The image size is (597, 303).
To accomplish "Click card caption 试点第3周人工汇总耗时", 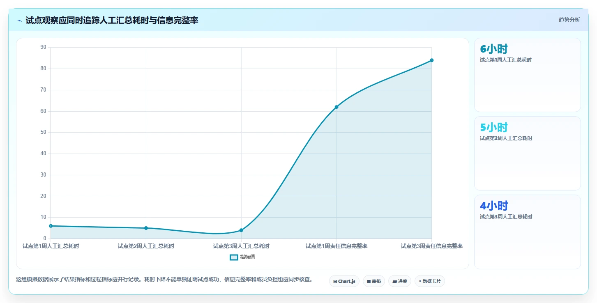I will coord(506,217).
